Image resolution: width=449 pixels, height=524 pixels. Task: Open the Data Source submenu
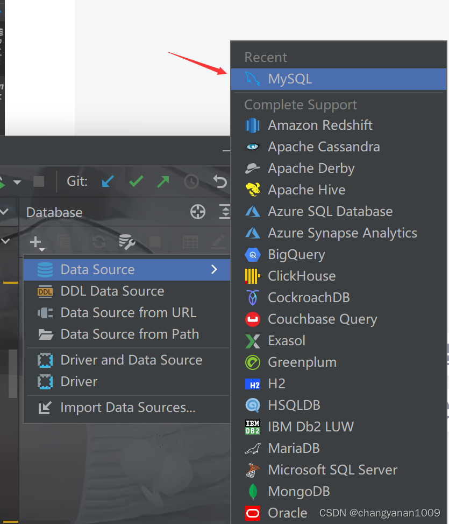pos(127,270)
